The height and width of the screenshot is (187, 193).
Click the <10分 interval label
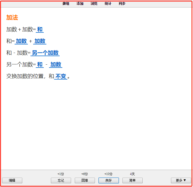click(109, 174)
